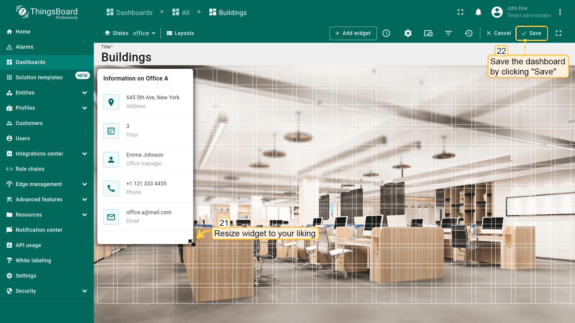
Task: Click the notifications bell icon
Action: point(478,12)
